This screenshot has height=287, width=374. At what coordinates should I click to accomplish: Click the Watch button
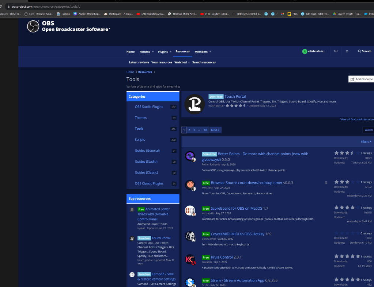click(x=368, y=130)
